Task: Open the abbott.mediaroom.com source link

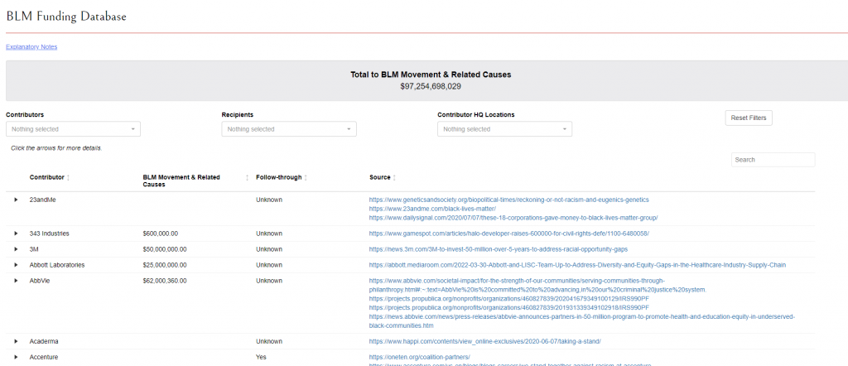Action: (577, 265)
